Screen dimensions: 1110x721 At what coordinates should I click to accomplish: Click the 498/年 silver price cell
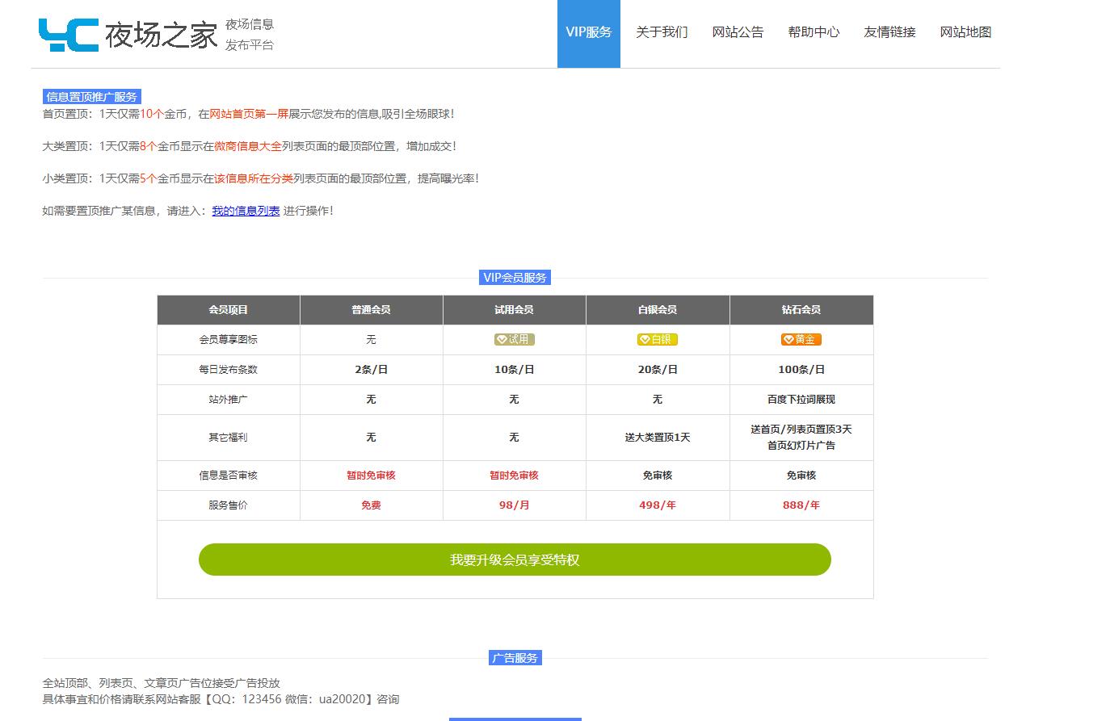click(657, 505)
